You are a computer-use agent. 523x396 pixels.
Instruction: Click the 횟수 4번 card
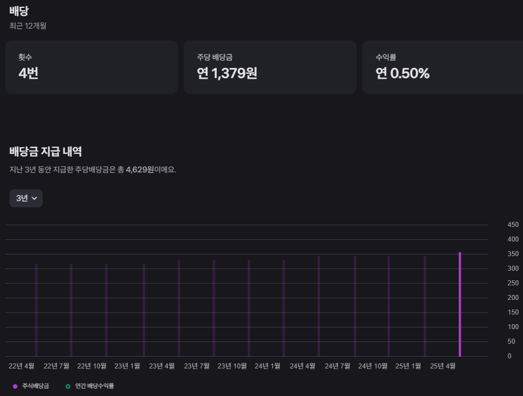tap(92, 67)
